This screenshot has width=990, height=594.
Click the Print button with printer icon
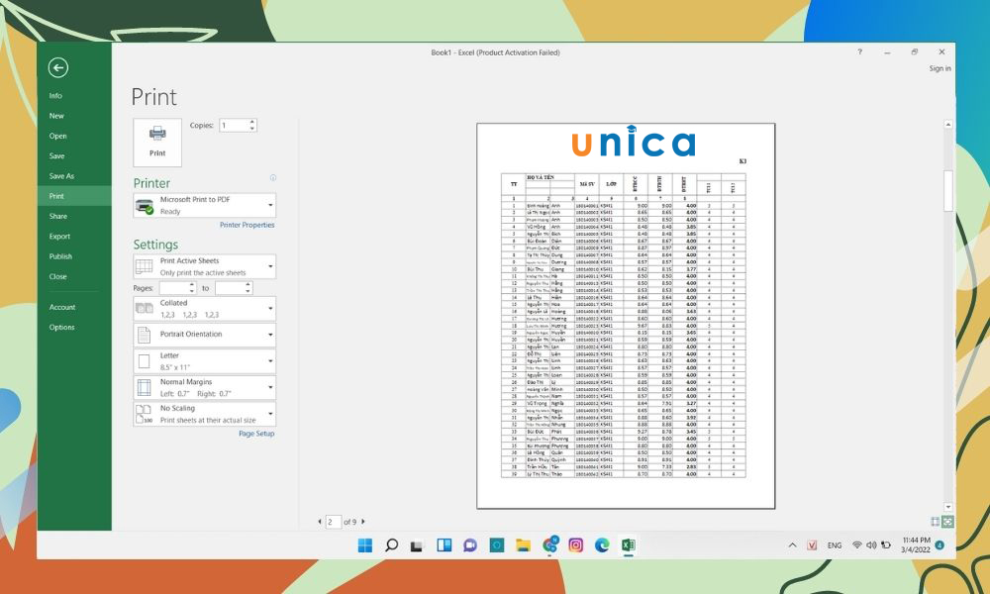point(157,142)
